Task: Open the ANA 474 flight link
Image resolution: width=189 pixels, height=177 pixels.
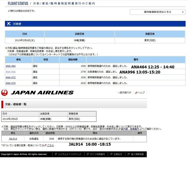Action: (x=11, y=83)
